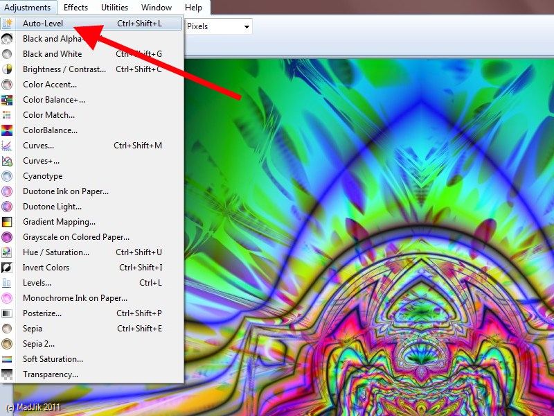Open Brightness / Contrast dialog

91,69
